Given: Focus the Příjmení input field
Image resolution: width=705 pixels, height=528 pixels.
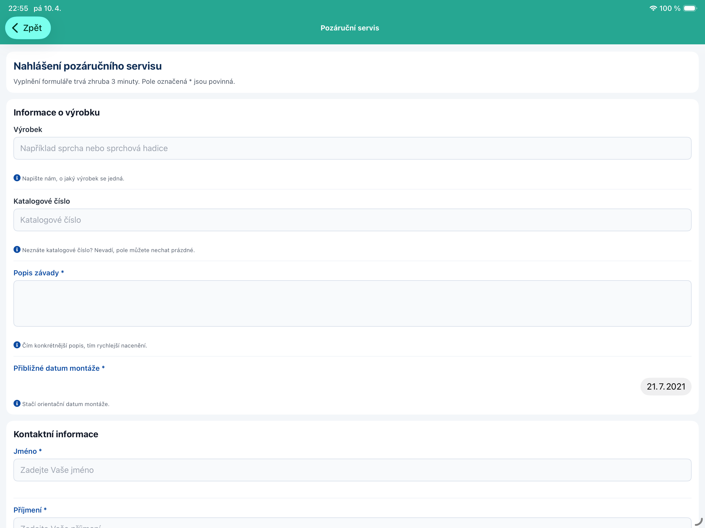Looking at the screenshot, I should click(x=352, y=524).
